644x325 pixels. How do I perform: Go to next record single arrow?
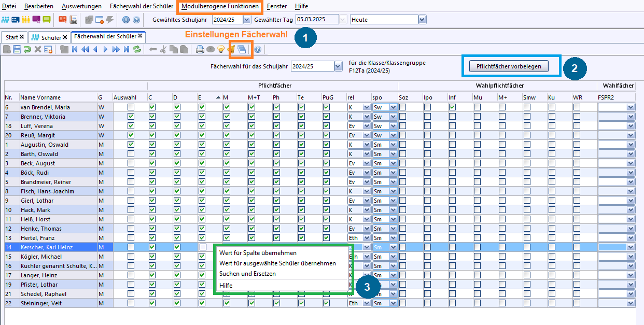(x=105, y=49)
